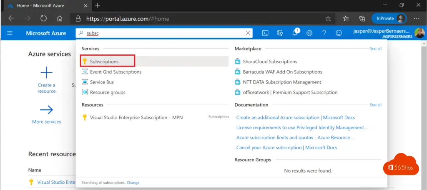The width and height of the screenshot is (427, 190).
Task: Open the notifications bell
Action: (x=294, y=33)
